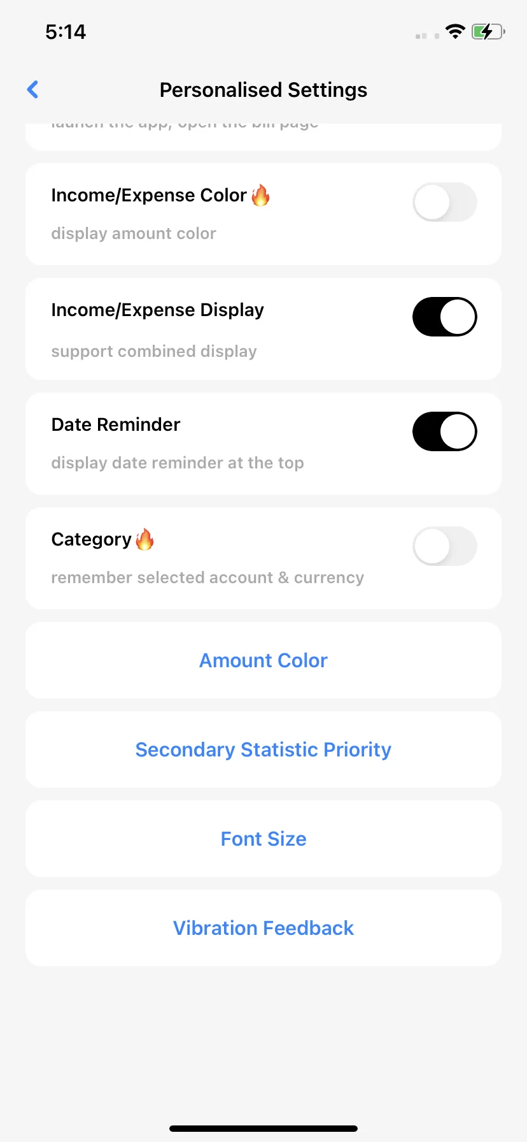Open the Amount Color settings

coord(263,660)
